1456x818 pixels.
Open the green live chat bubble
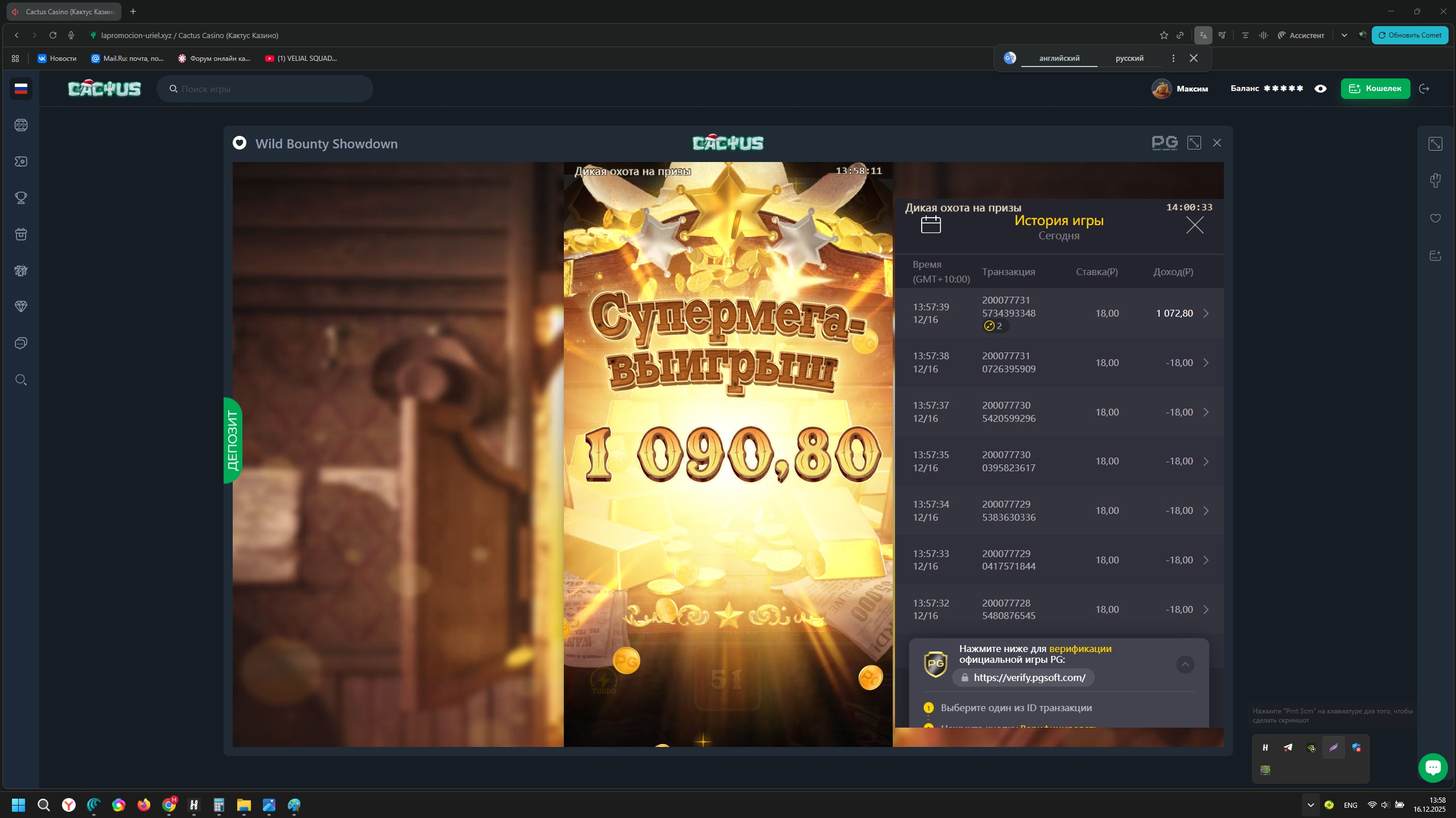click(1432, 767)
